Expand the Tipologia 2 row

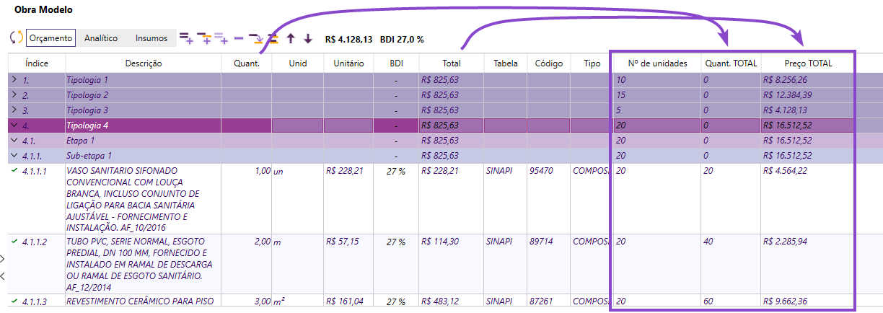14,95
